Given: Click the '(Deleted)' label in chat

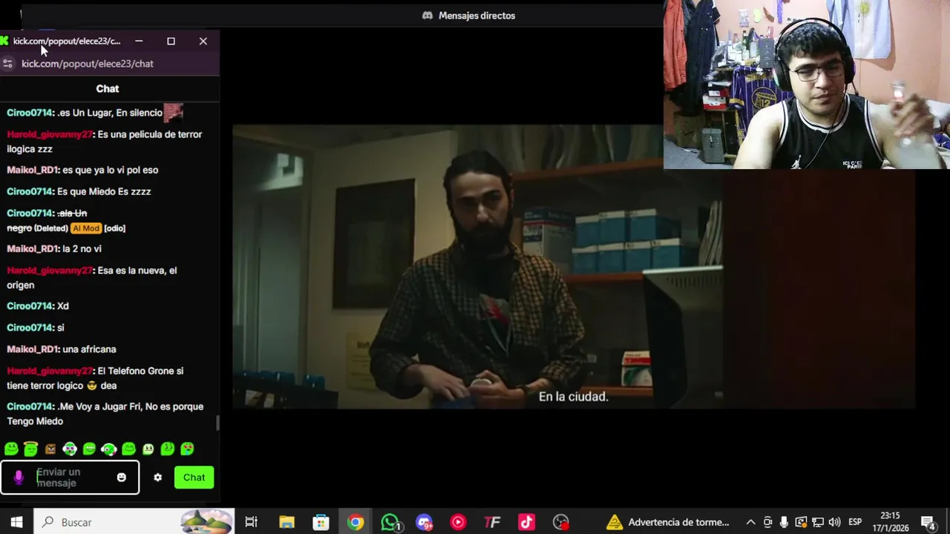Looking at the screenshot, I should 51,228.
